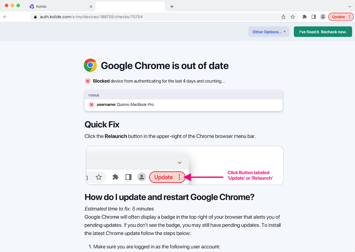Open a new tab with the plus icon

[172, 6]
